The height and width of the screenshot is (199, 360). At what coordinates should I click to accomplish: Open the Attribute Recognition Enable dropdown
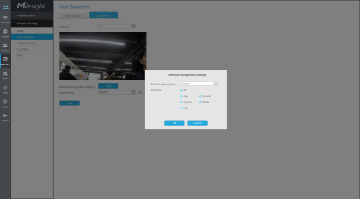point(199,84)
